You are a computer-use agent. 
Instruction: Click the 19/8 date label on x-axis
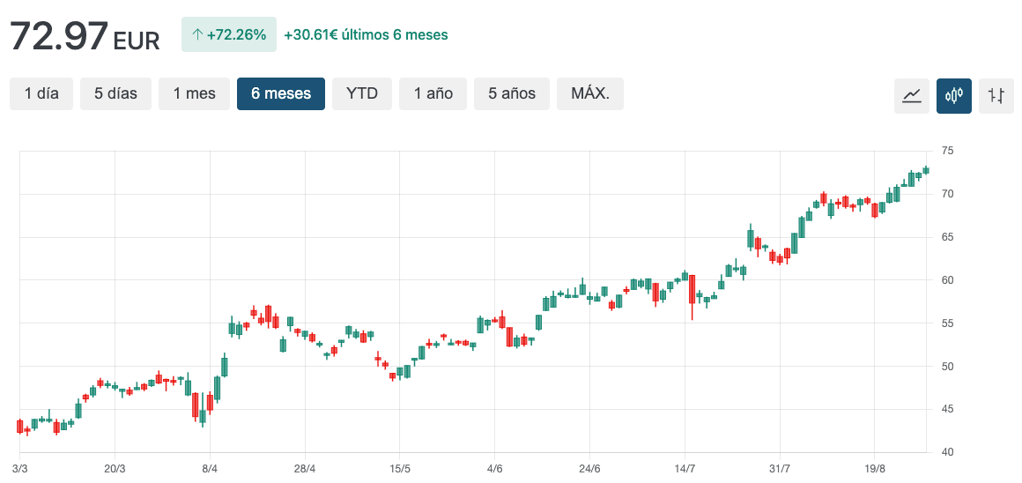(875, 468)
